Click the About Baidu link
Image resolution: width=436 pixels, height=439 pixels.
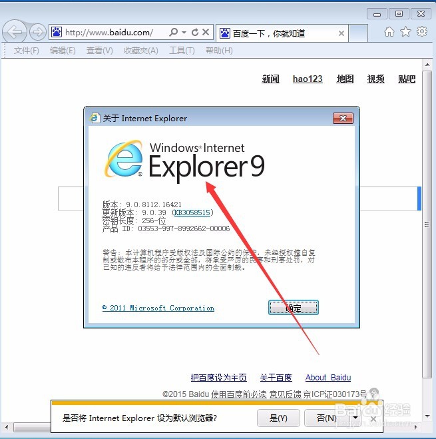click(328, 378)
